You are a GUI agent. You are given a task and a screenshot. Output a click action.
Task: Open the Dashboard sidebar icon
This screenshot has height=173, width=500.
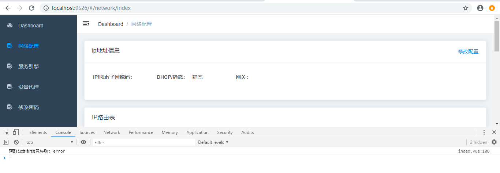[x=10, y=26]
